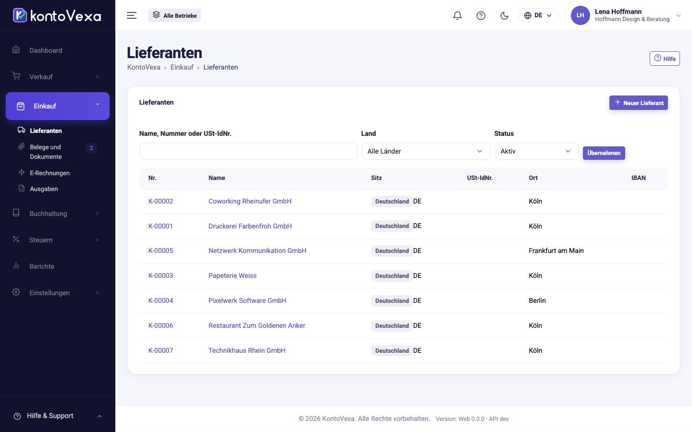Open Berichte in sidebar
The width and height of the screenshot is (692, 432).
pyautogui.click(x=58, y=266)
